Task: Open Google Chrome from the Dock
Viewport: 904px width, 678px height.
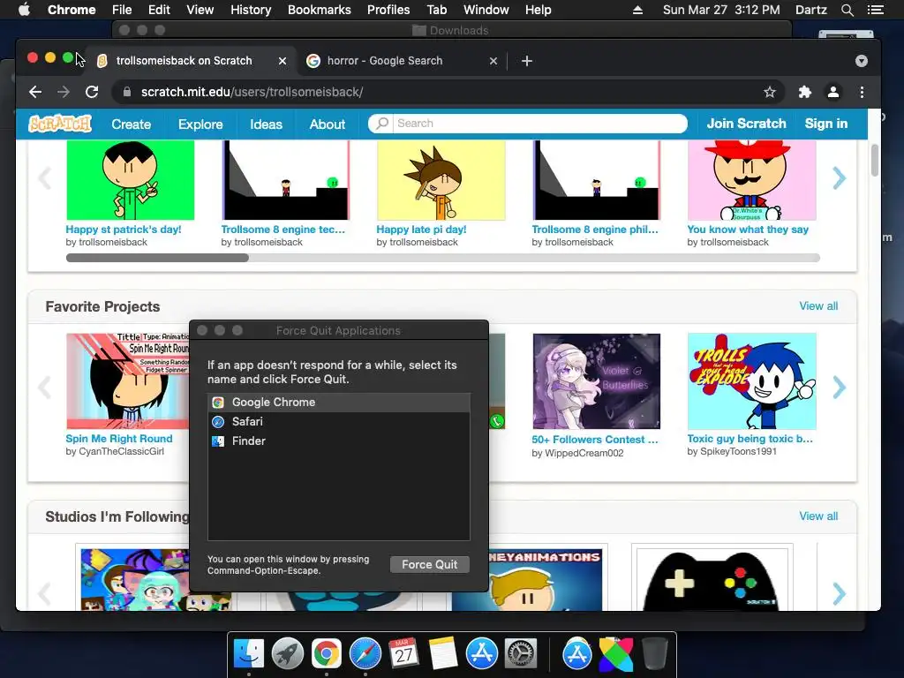Action: pos(327,653)
